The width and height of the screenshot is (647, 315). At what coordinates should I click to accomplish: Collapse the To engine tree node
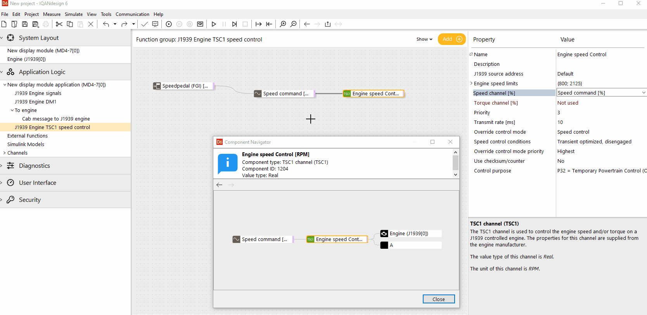click(x=12, y=110)
